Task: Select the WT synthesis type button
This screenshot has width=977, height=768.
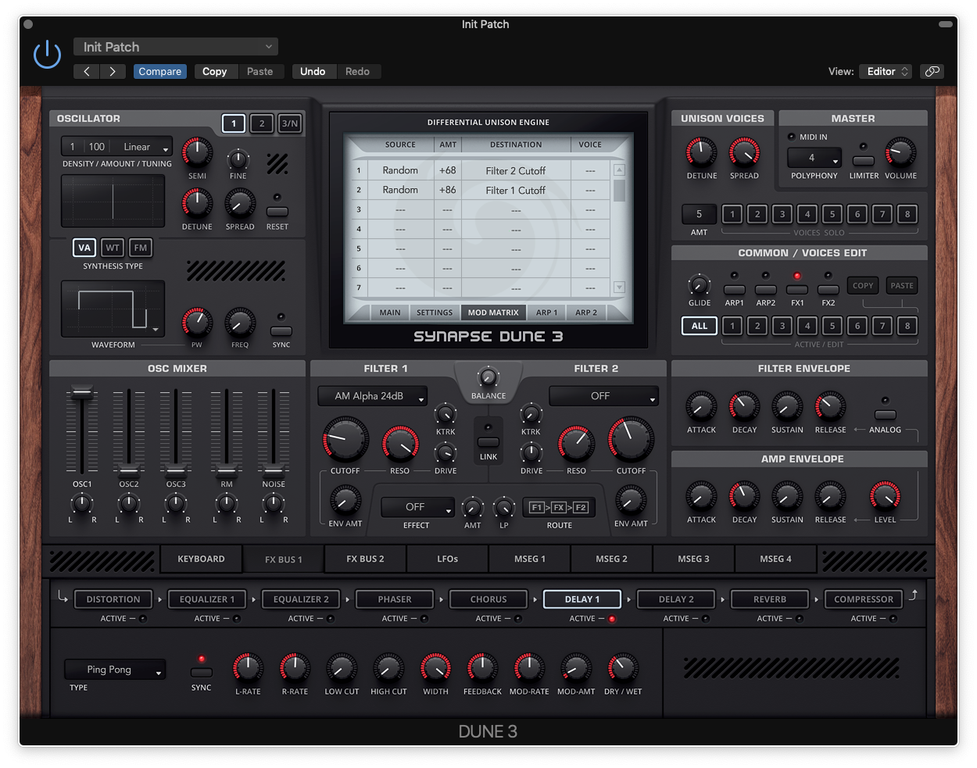Action: pos(113,248)
